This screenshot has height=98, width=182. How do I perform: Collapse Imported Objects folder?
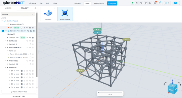pyautogui.click(x=6, y=24)
